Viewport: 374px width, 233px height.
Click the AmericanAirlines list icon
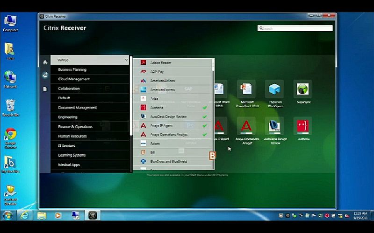coord(143,81)
